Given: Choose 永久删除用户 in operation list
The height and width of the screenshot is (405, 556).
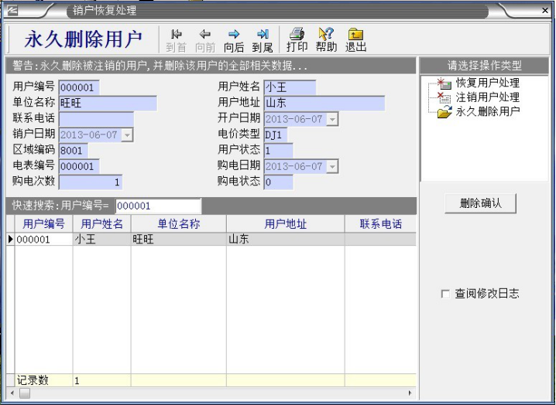Looking at the screenshot, I should 486,112.
